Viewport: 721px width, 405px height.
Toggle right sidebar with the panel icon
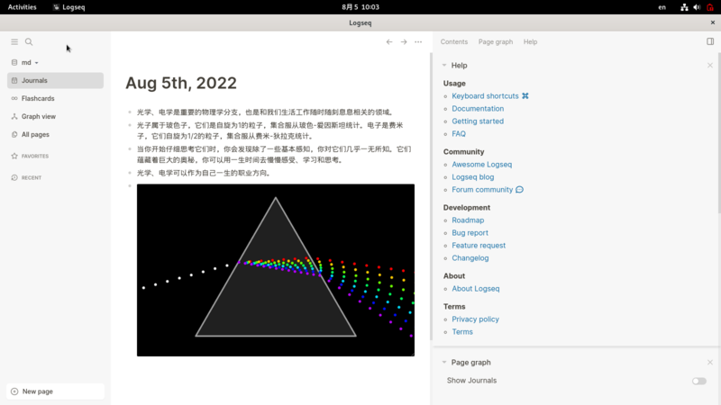click(x=710, y=41)
